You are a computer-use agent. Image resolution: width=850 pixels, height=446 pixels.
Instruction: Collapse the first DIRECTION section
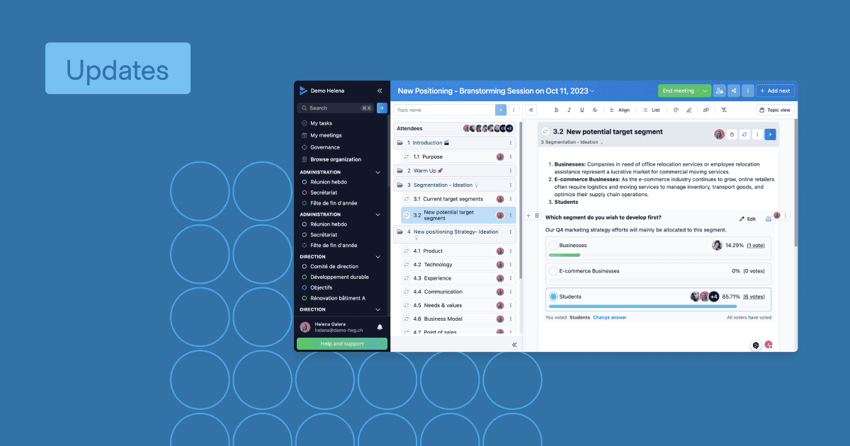pos(377,257)
